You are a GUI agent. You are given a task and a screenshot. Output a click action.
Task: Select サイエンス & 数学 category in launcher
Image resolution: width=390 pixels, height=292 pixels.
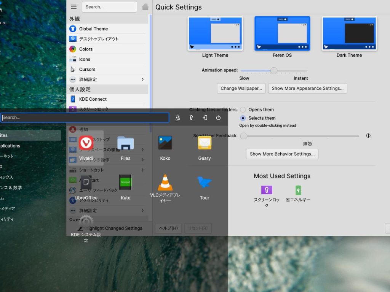point(30,188)
